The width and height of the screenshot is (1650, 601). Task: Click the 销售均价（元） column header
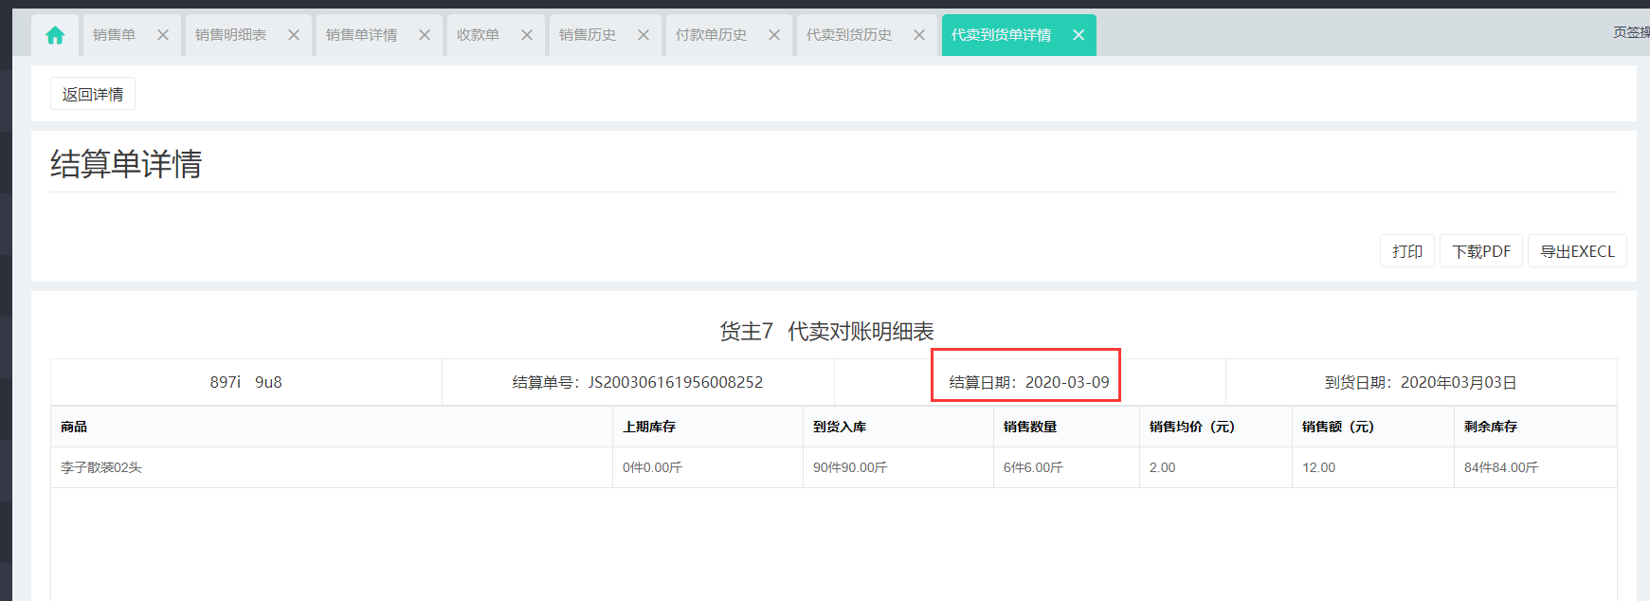point(1216,427)
